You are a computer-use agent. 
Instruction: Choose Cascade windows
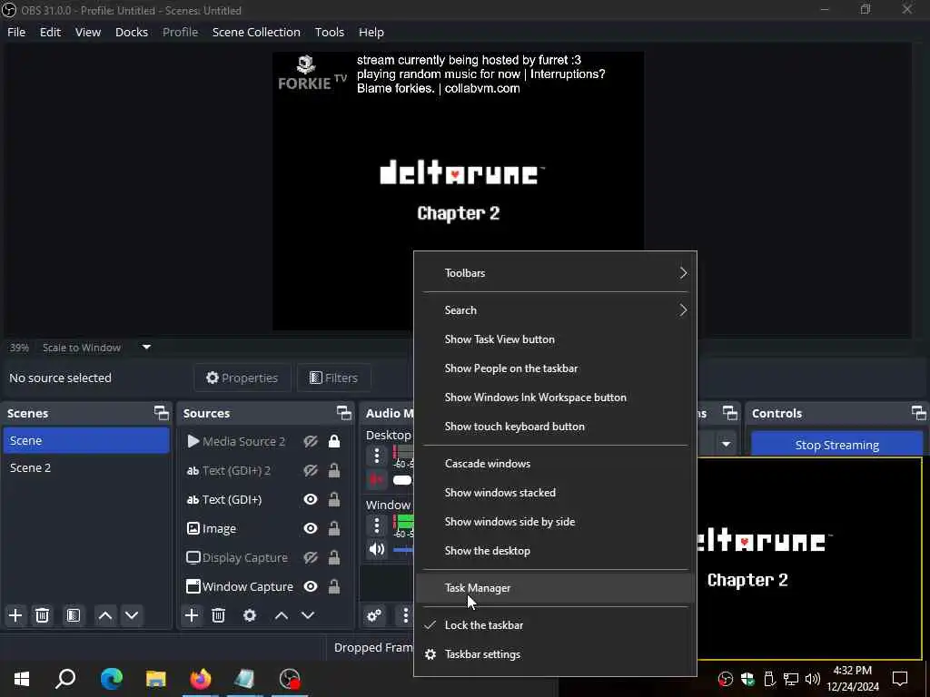555,464
